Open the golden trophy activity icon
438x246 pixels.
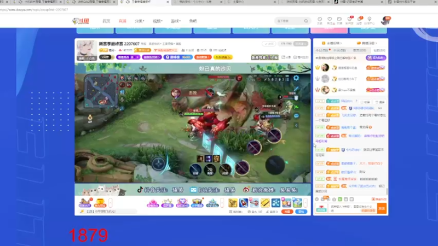pos(100,203)
